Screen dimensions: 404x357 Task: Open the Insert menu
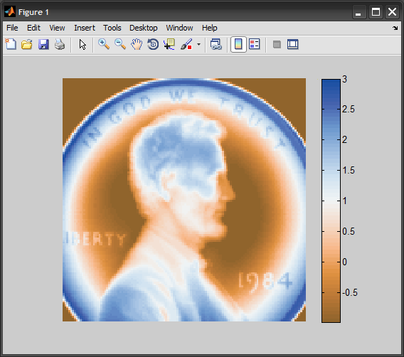[x=85, y=28]
